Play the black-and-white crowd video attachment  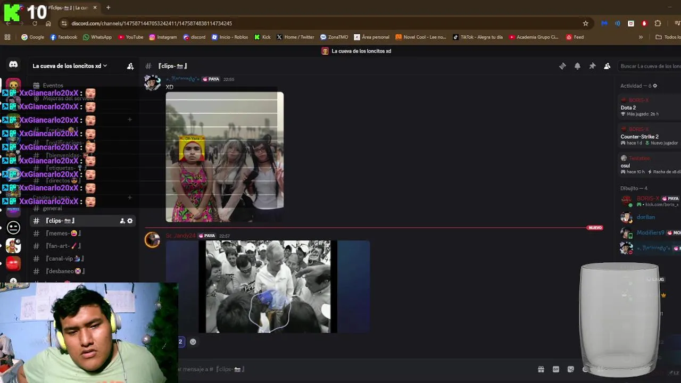point(268,287)
